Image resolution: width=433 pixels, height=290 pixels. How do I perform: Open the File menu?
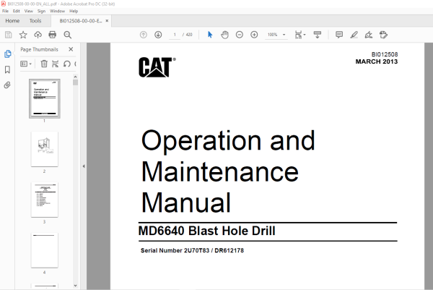point(5,11)
